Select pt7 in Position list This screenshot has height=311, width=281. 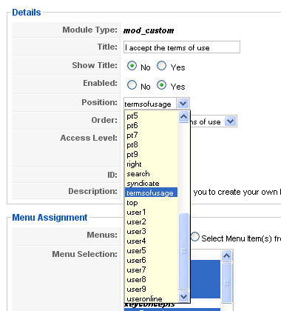coord(151,135)
